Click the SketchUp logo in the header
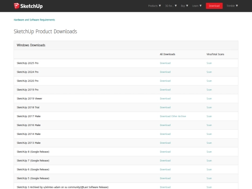Screen dimensions: 252x189 (28, 6)
